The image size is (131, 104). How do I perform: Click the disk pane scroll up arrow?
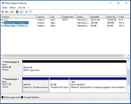click(128, 60)
